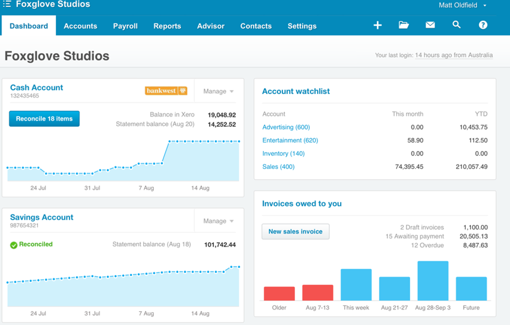Open the messages envelope icon
This screenshot has width=510, height=325.
point(430,25)
